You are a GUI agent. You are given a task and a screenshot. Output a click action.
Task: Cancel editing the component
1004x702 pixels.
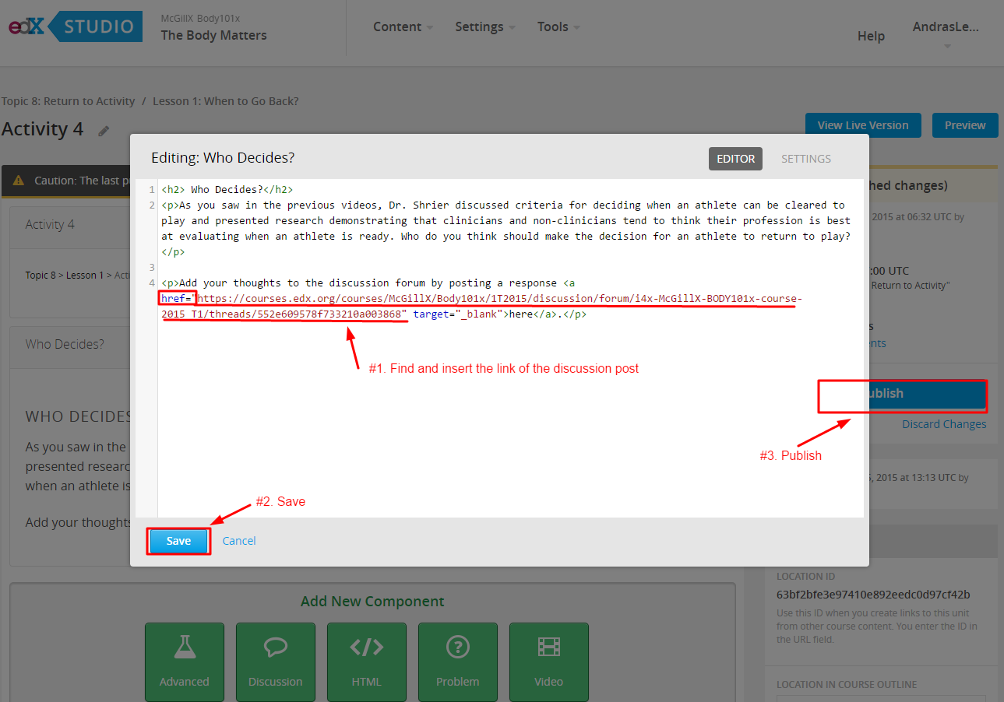239,541
